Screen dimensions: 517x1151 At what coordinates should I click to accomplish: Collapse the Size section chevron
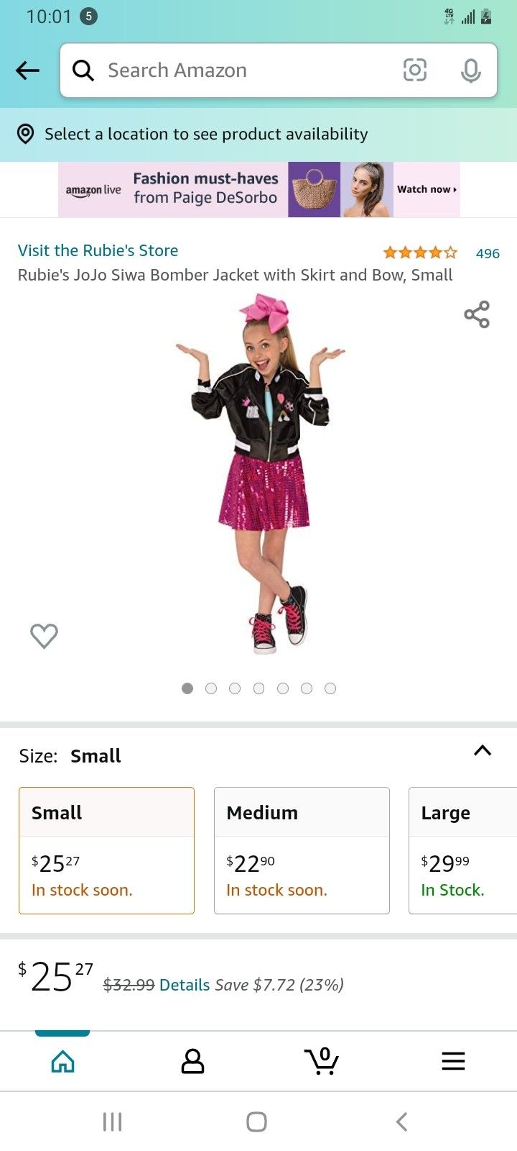[483, 750]
